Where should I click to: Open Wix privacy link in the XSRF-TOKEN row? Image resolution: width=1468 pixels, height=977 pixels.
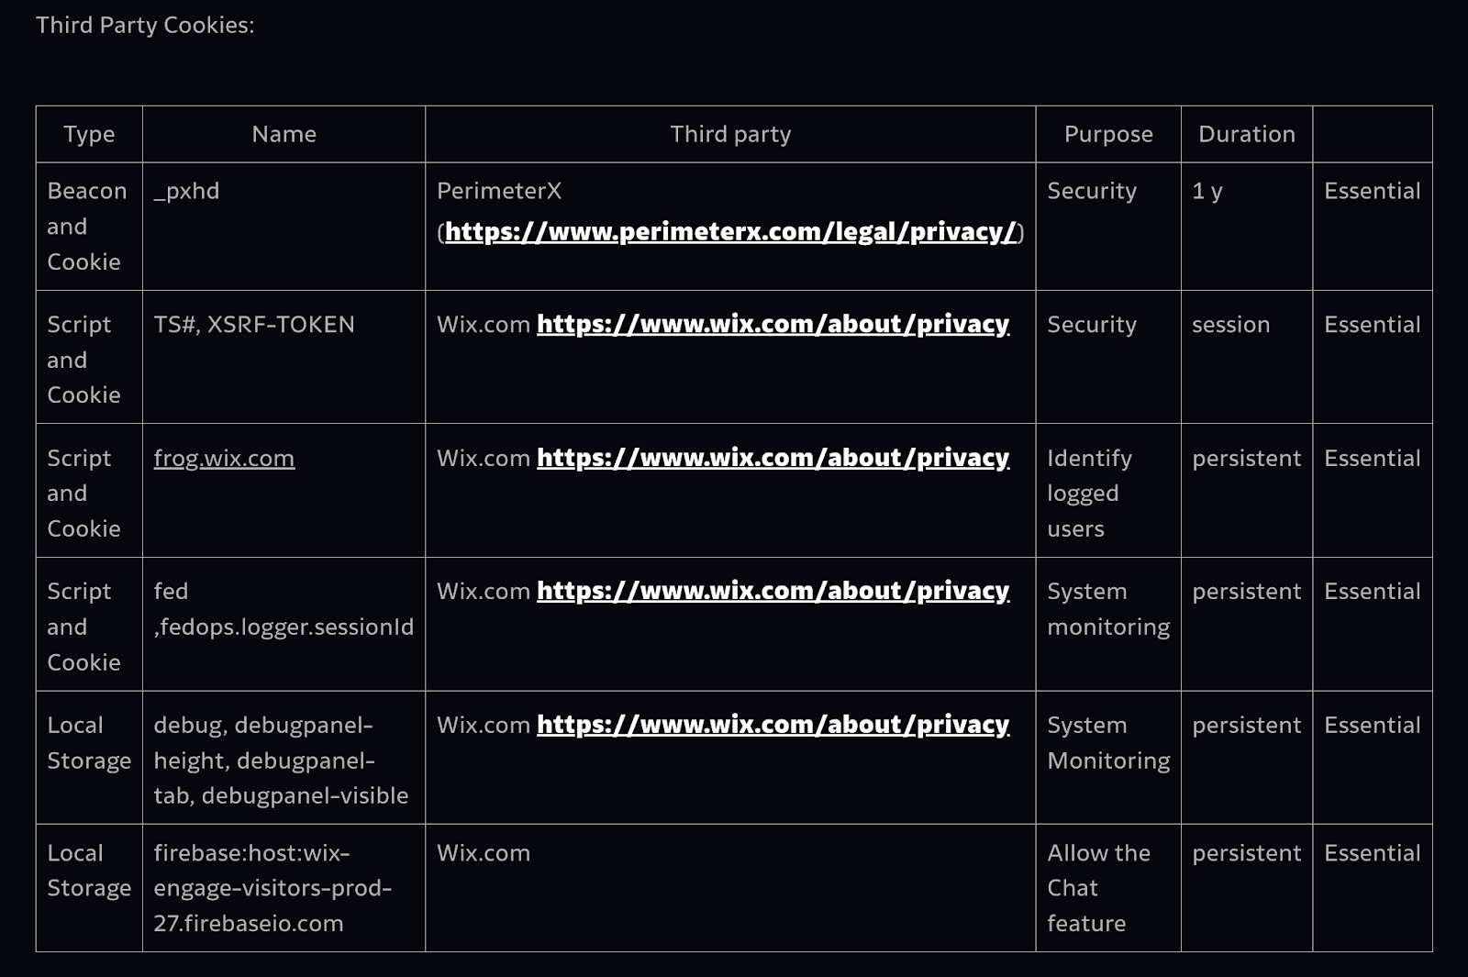(773, 324)
